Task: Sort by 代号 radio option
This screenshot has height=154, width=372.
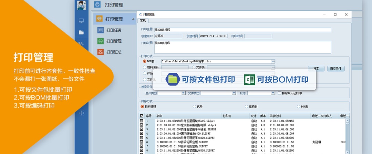Action: click(194, 106)
